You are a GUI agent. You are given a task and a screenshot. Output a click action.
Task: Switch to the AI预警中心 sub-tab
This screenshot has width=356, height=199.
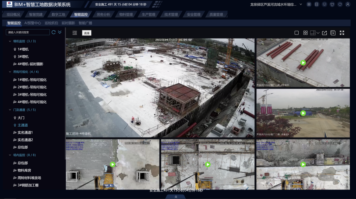[33, 23]
